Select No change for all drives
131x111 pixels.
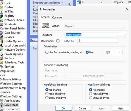(91, 90)
